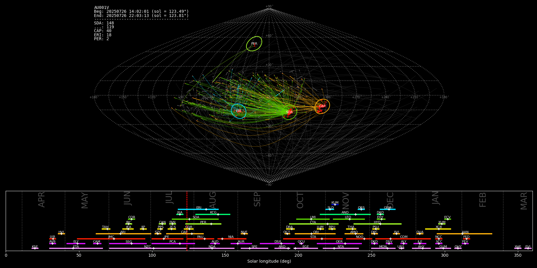Select the 'ERI: 18' count in legend
Viewport: 537px width, 268px height.
tap(103, 35)
